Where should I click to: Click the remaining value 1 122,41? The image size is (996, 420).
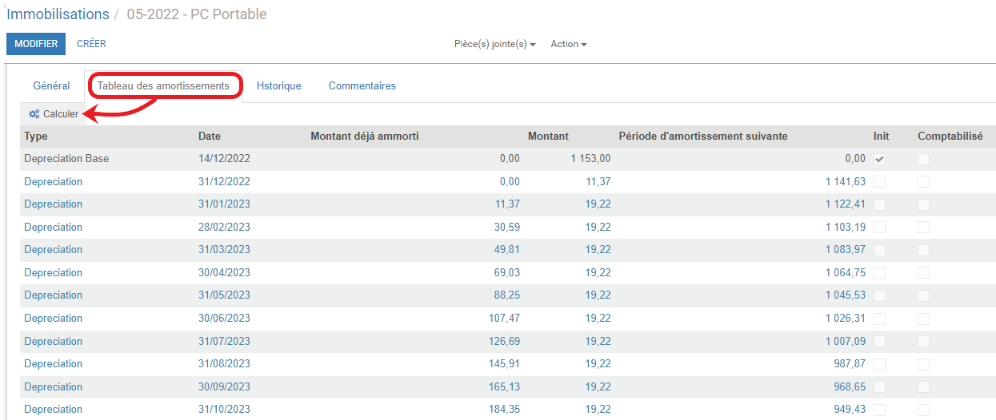(x=846, y=204)
